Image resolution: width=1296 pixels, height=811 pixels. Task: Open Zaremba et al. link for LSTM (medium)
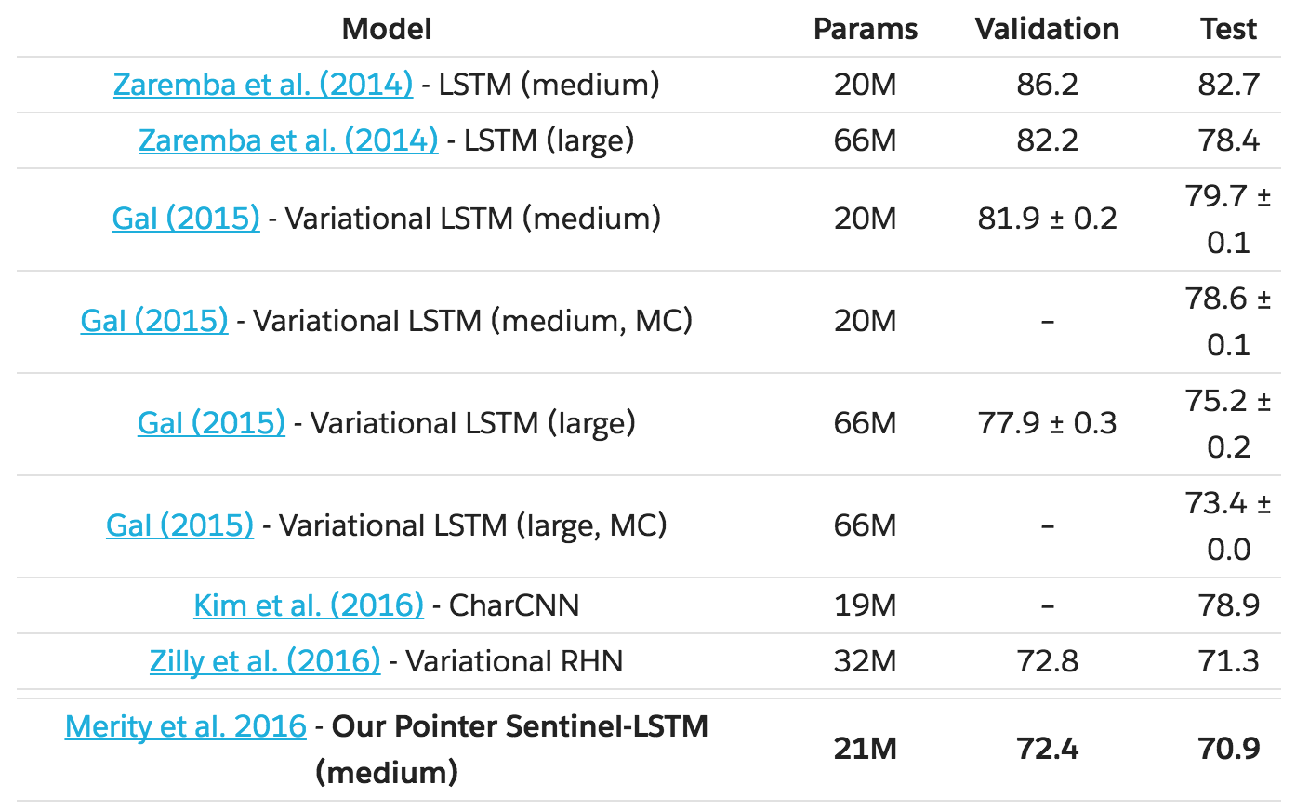(x=262, y=85)
